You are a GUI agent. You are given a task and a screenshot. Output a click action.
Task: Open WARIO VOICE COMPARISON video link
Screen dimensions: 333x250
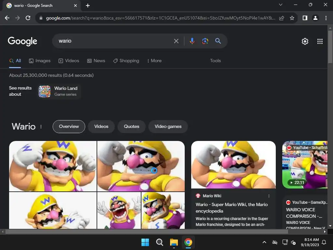click(x=304, y=213)
